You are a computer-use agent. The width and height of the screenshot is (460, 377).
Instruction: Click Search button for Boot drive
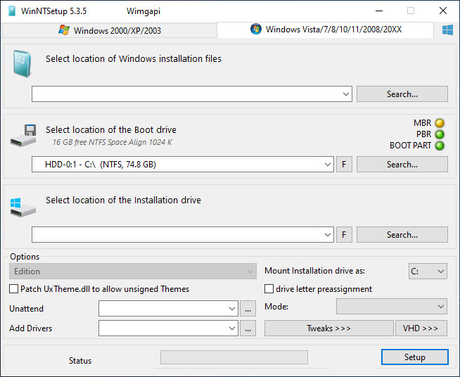(402, 165)
